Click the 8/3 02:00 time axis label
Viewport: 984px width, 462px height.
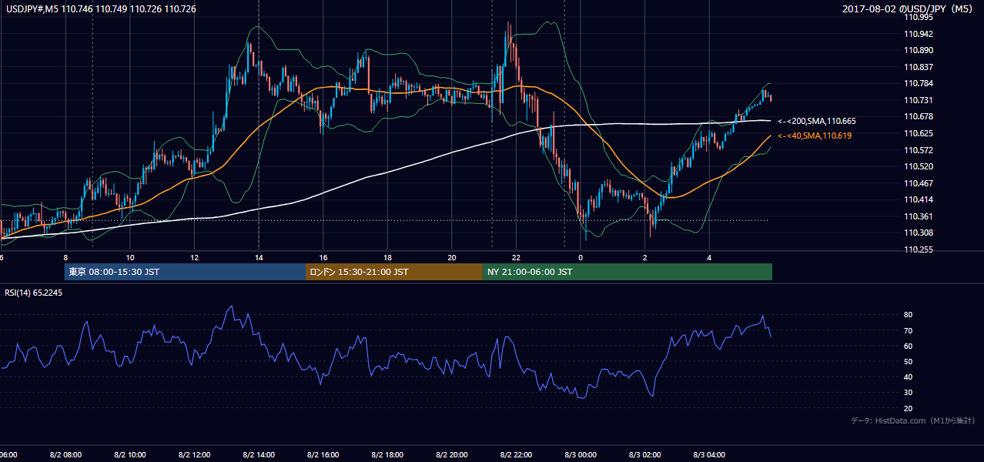tap(644, 454)
